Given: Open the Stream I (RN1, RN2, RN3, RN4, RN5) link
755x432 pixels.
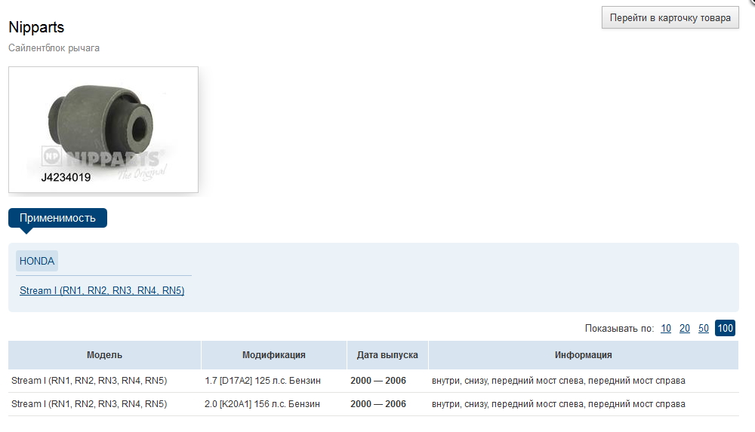Looking at the screenshot, I should (102, 290).
